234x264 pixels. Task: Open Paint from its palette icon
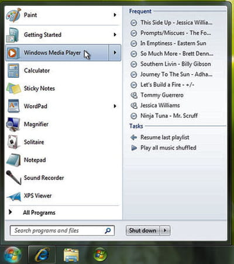13,15
